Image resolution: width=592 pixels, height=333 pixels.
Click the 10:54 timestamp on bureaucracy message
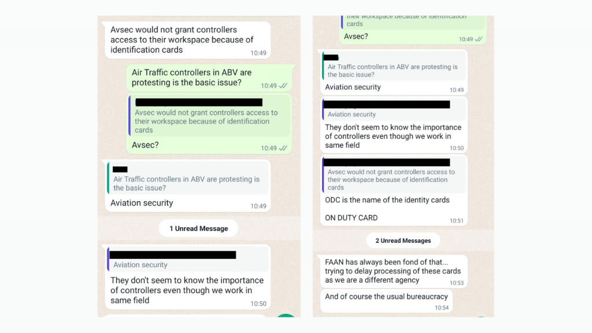click(442, 308)
